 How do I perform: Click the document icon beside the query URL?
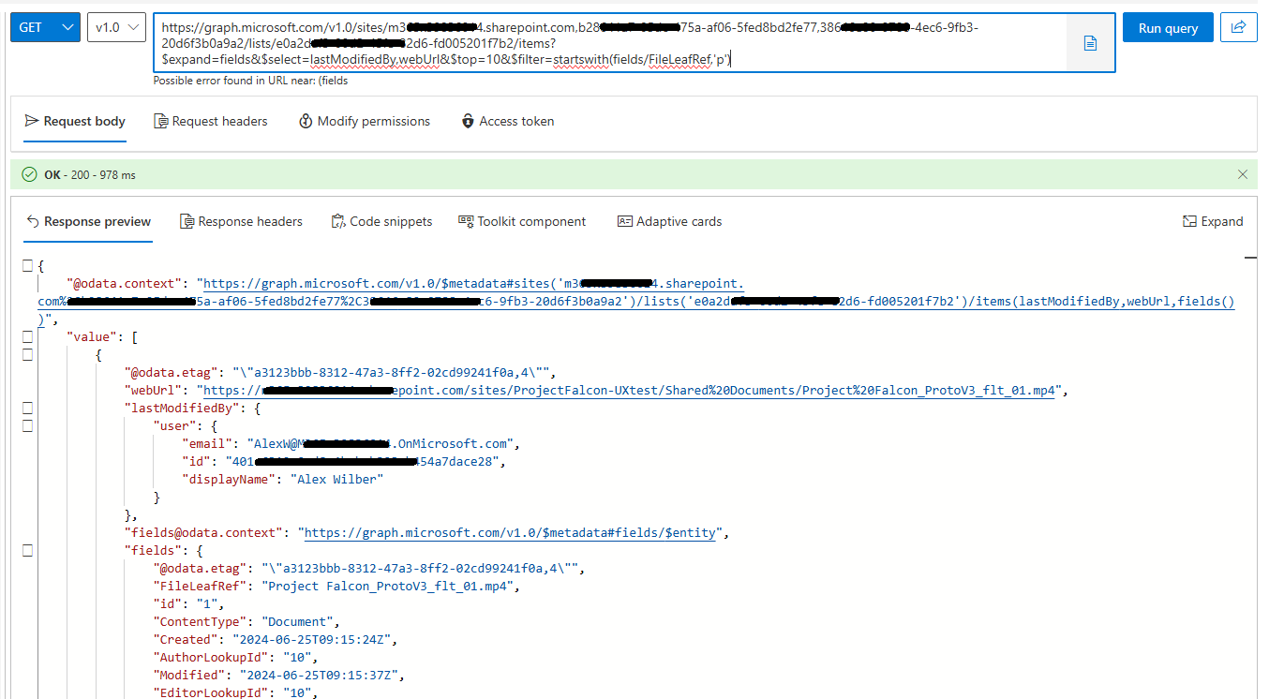click(1090, 43)
